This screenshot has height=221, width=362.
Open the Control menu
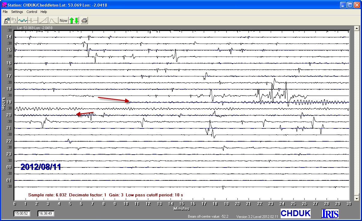pyautogui.click(x=32, y=12)
